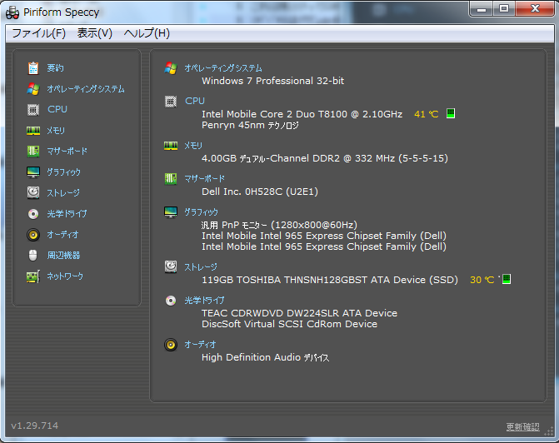This screenshot has width=559, height=443.
Task: Go to 周辺機器 section in sidebar
Action: (x=63, y=255)
